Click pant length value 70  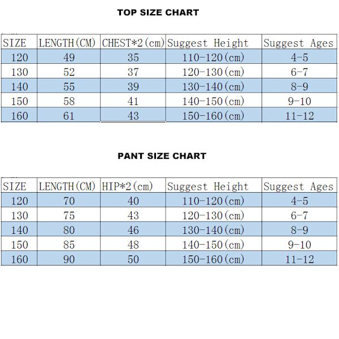[x=69, y=200]
